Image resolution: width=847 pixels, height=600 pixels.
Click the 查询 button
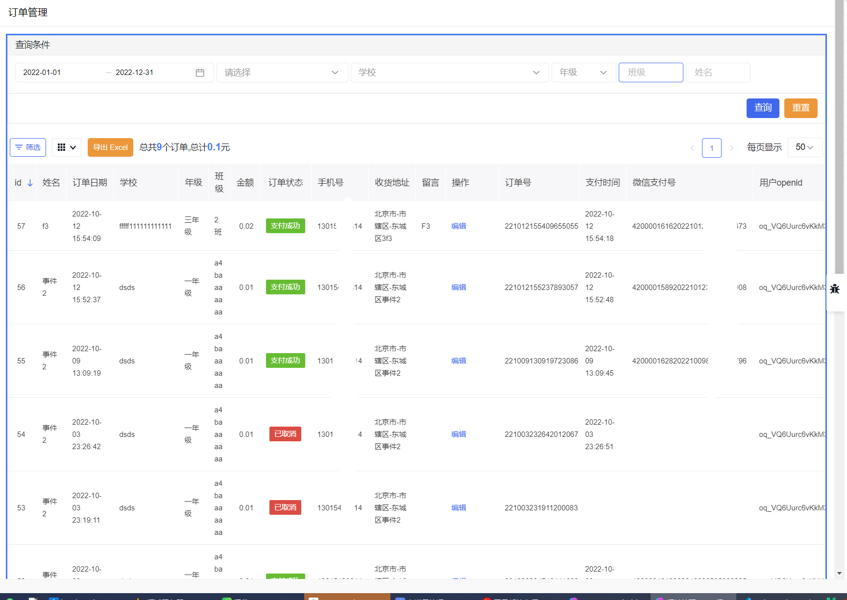point(763,108)
